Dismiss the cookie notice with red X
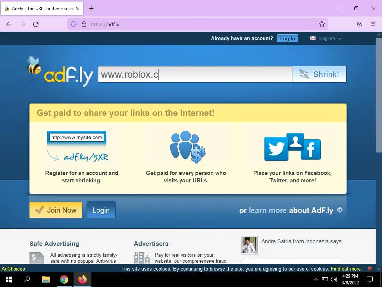 pyautogui.click(x=370, y=268)
